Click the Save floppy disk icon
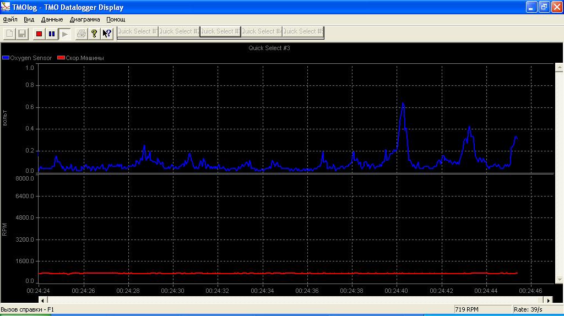Image resolution: width=564 pixels, height=316 pixels. click(23, 34)
